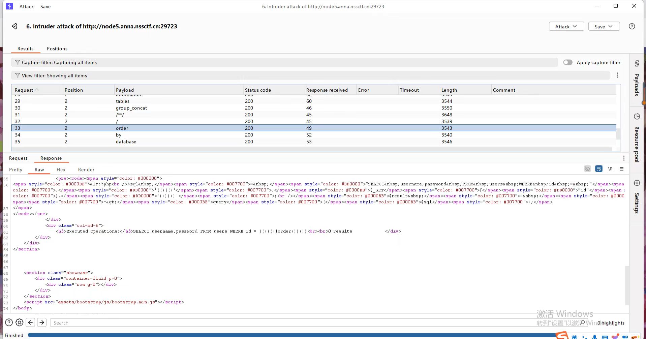The width and height of the screenshot is (646, 339).
Task: Select the Raw view tab
Action: point(39,169)
